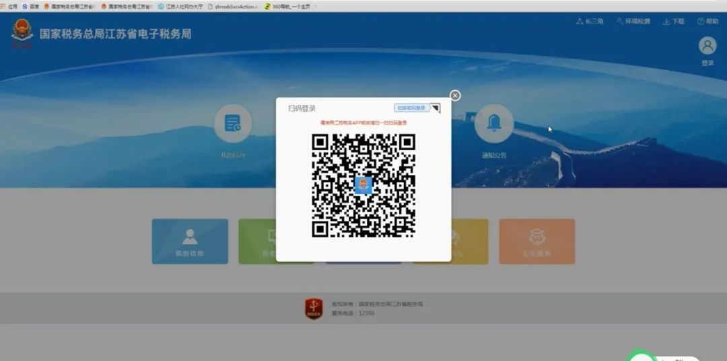Open the 通知公告 bell icon
The width and height of the screenshot is (727, 361).
[494, 123]
